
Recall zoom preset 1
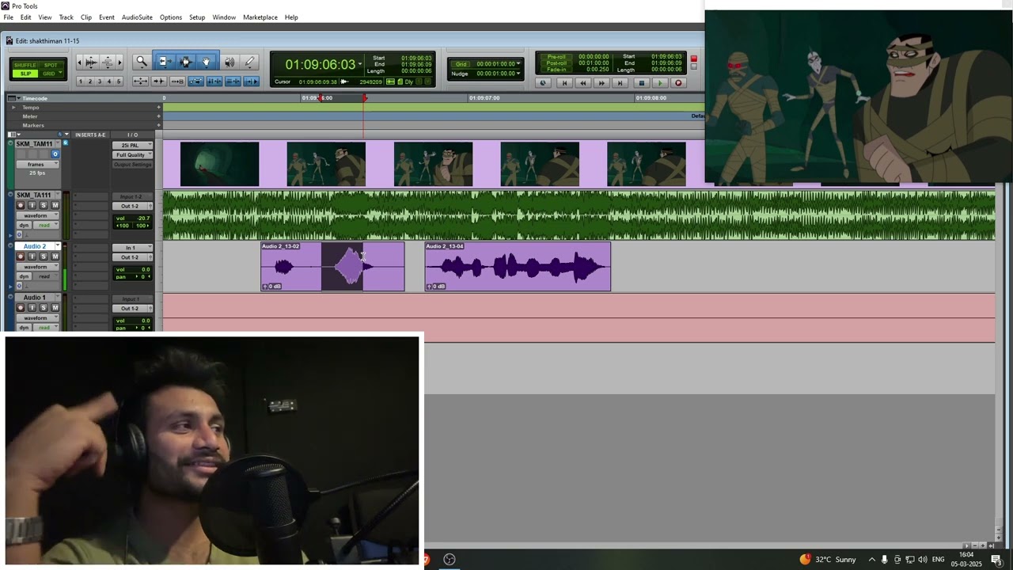80,82
